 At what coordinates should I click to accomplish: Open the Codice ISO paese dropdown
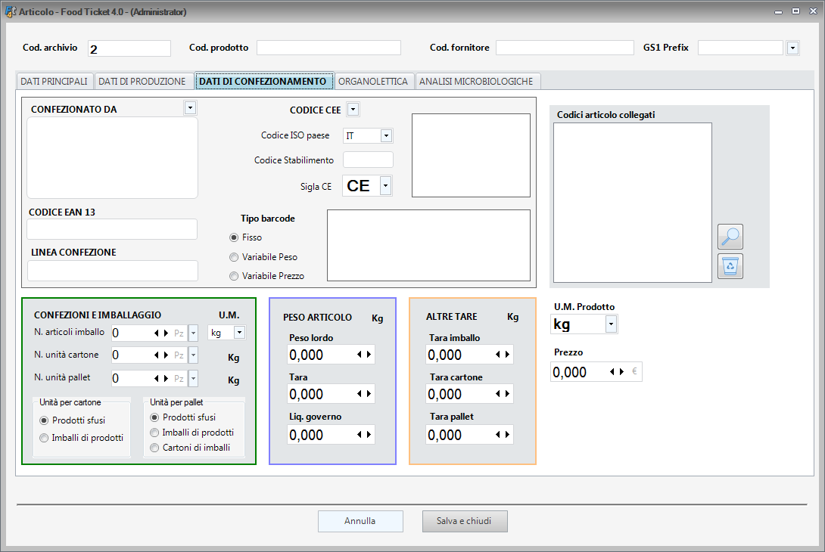[384, 135]
